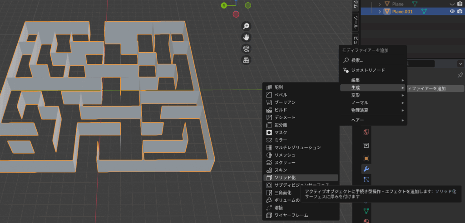
Task: Add the リメッシュ (Remesh) modifier
Action: tap(301, 155)
